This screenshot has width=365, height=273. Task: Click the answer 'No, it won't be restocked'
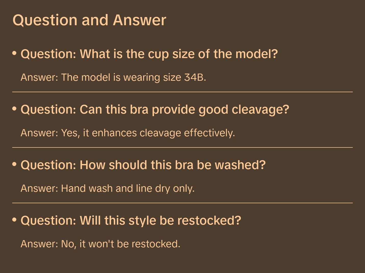pyautogui.click(x=100, y=244)
